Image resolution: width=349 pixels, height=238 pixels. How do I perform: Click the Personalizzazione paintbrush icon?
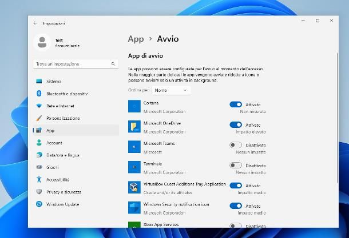39,118
